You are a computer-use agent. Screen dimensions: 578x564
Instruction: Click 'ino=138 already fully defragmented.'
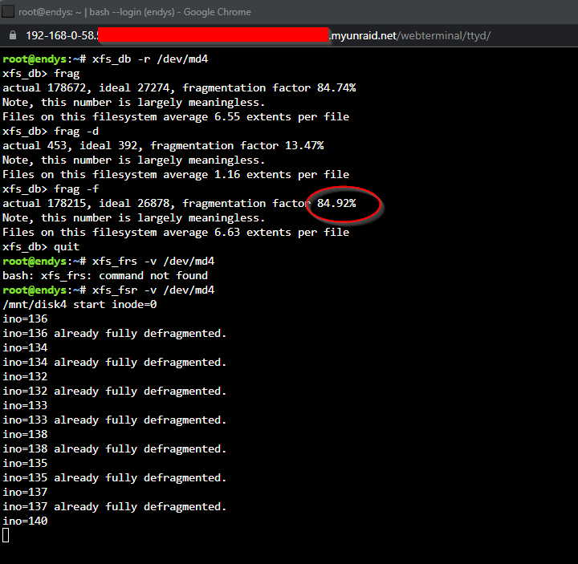pyautogui.click(x=114, y=449)
